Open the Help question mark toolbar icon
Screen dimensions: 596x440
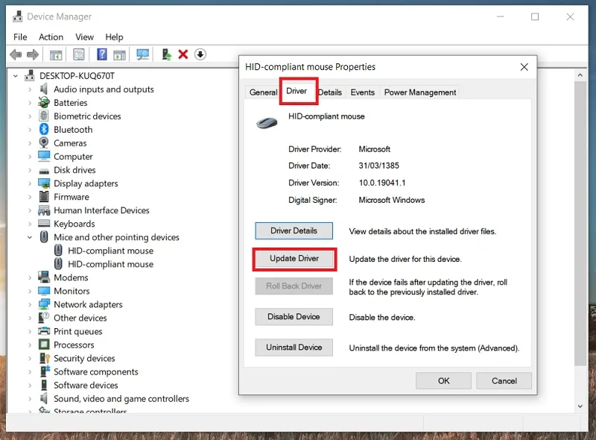click(102, 54)
